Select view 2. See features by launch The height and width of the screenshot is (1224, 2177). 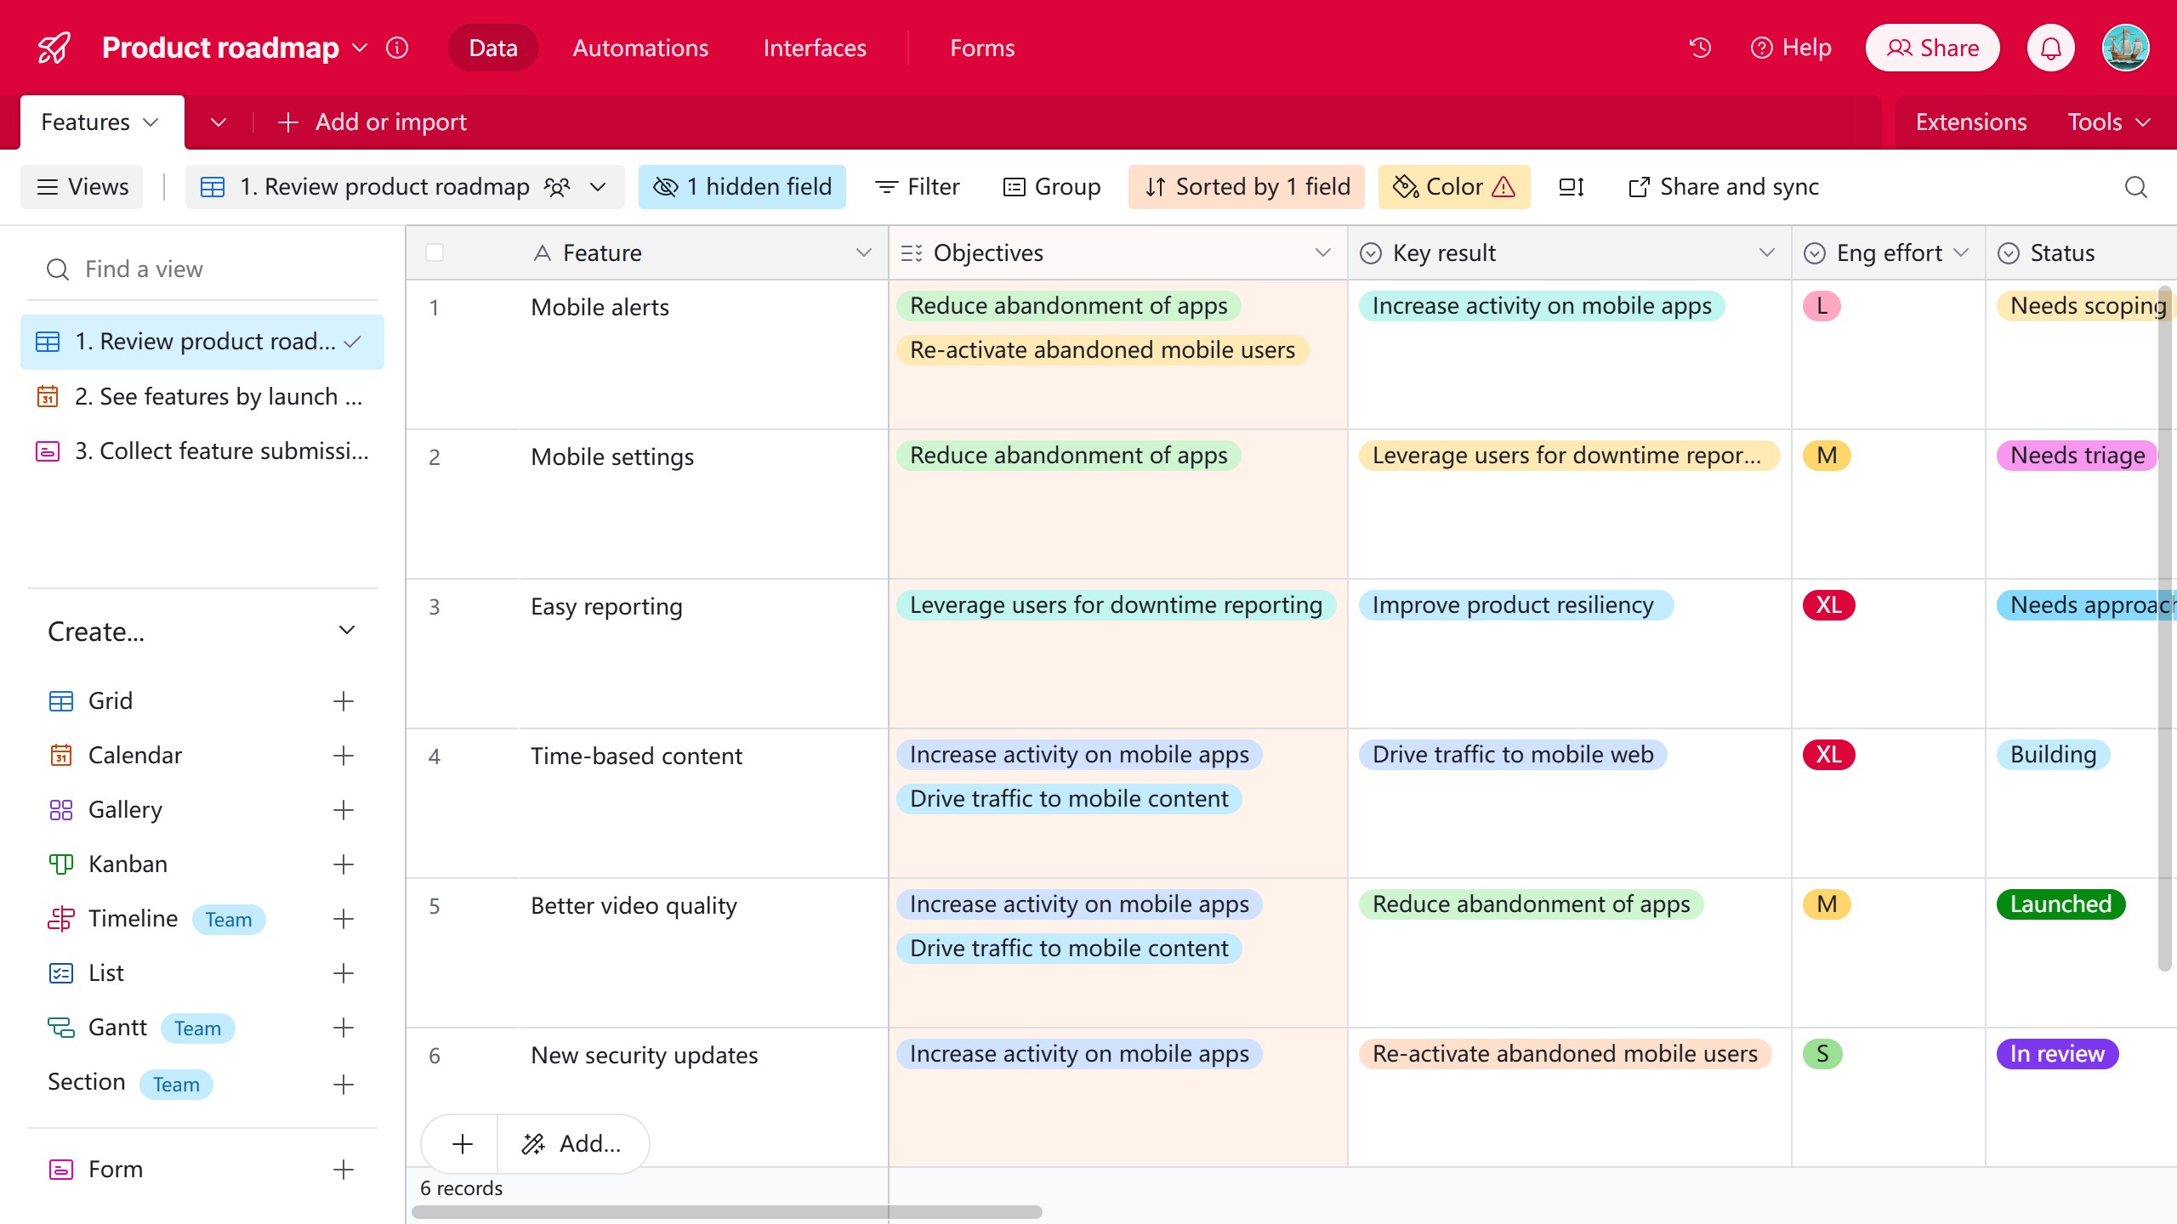[202, 397]
